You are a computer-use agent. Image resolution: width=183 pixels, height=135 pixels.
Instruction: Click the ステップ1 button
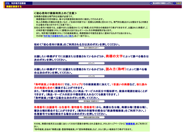(91, 63)
